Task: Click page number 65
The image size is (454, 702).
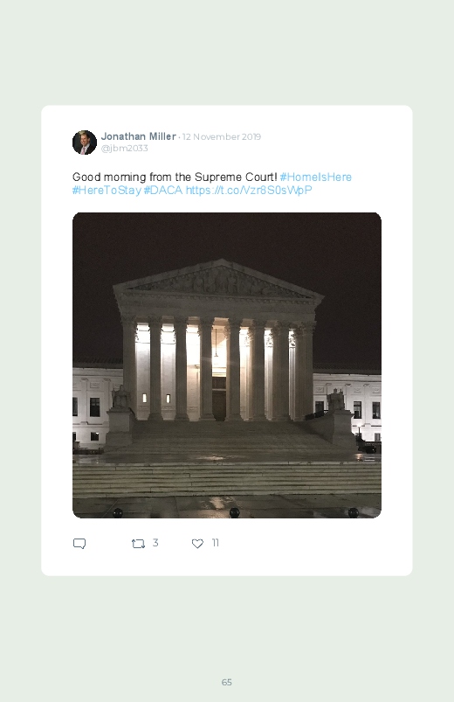Action: click(x=227, y=682)
